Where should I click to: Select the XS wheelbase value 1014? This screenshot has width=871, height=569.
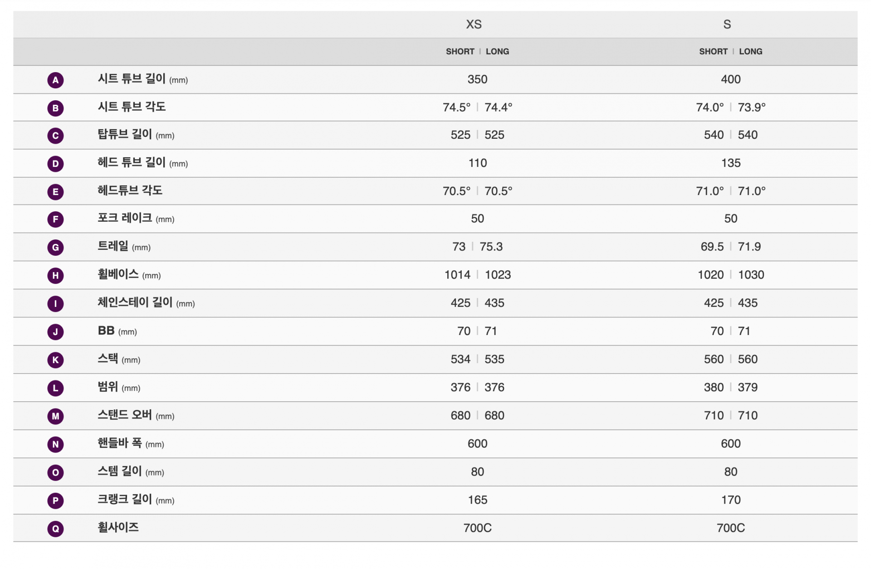(457, 275)
